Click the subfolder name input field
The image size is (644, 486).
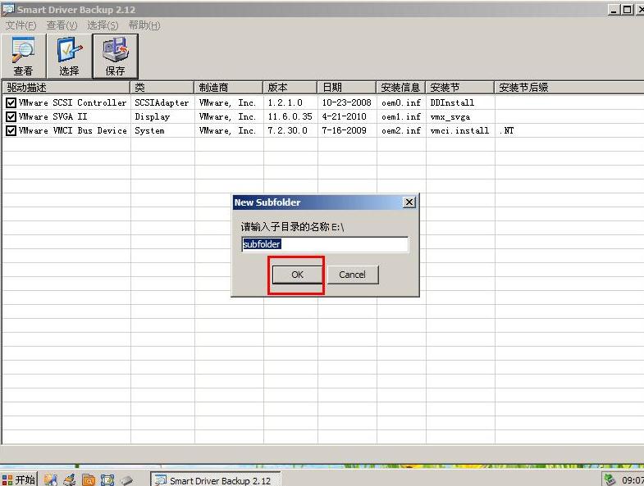pos(325,244)
